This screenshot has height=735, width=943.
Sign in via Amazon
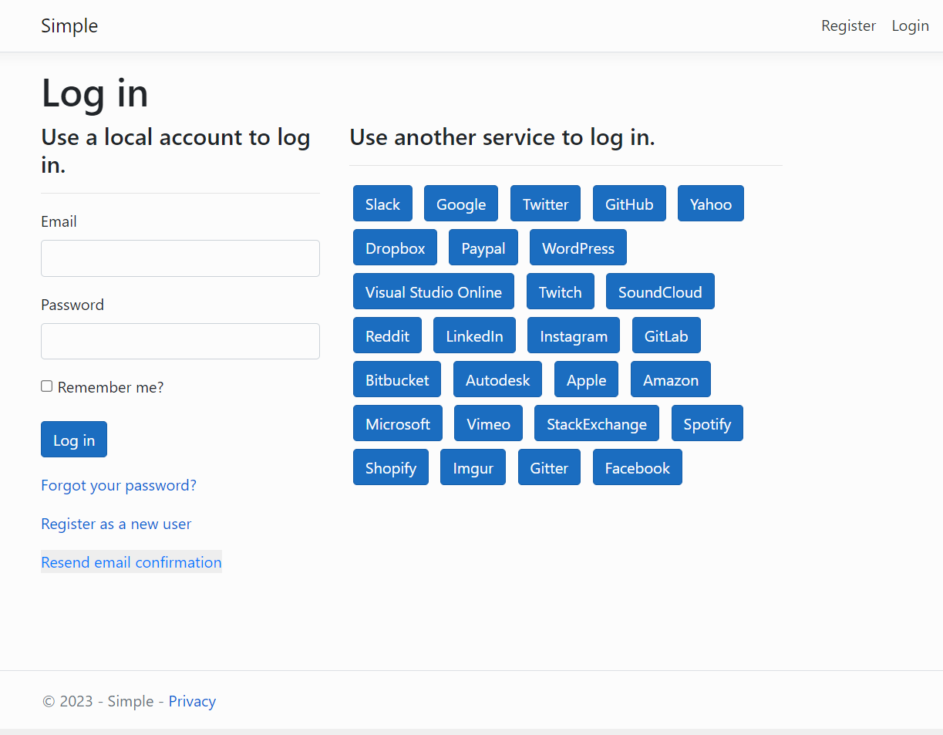tap(671, 379)
